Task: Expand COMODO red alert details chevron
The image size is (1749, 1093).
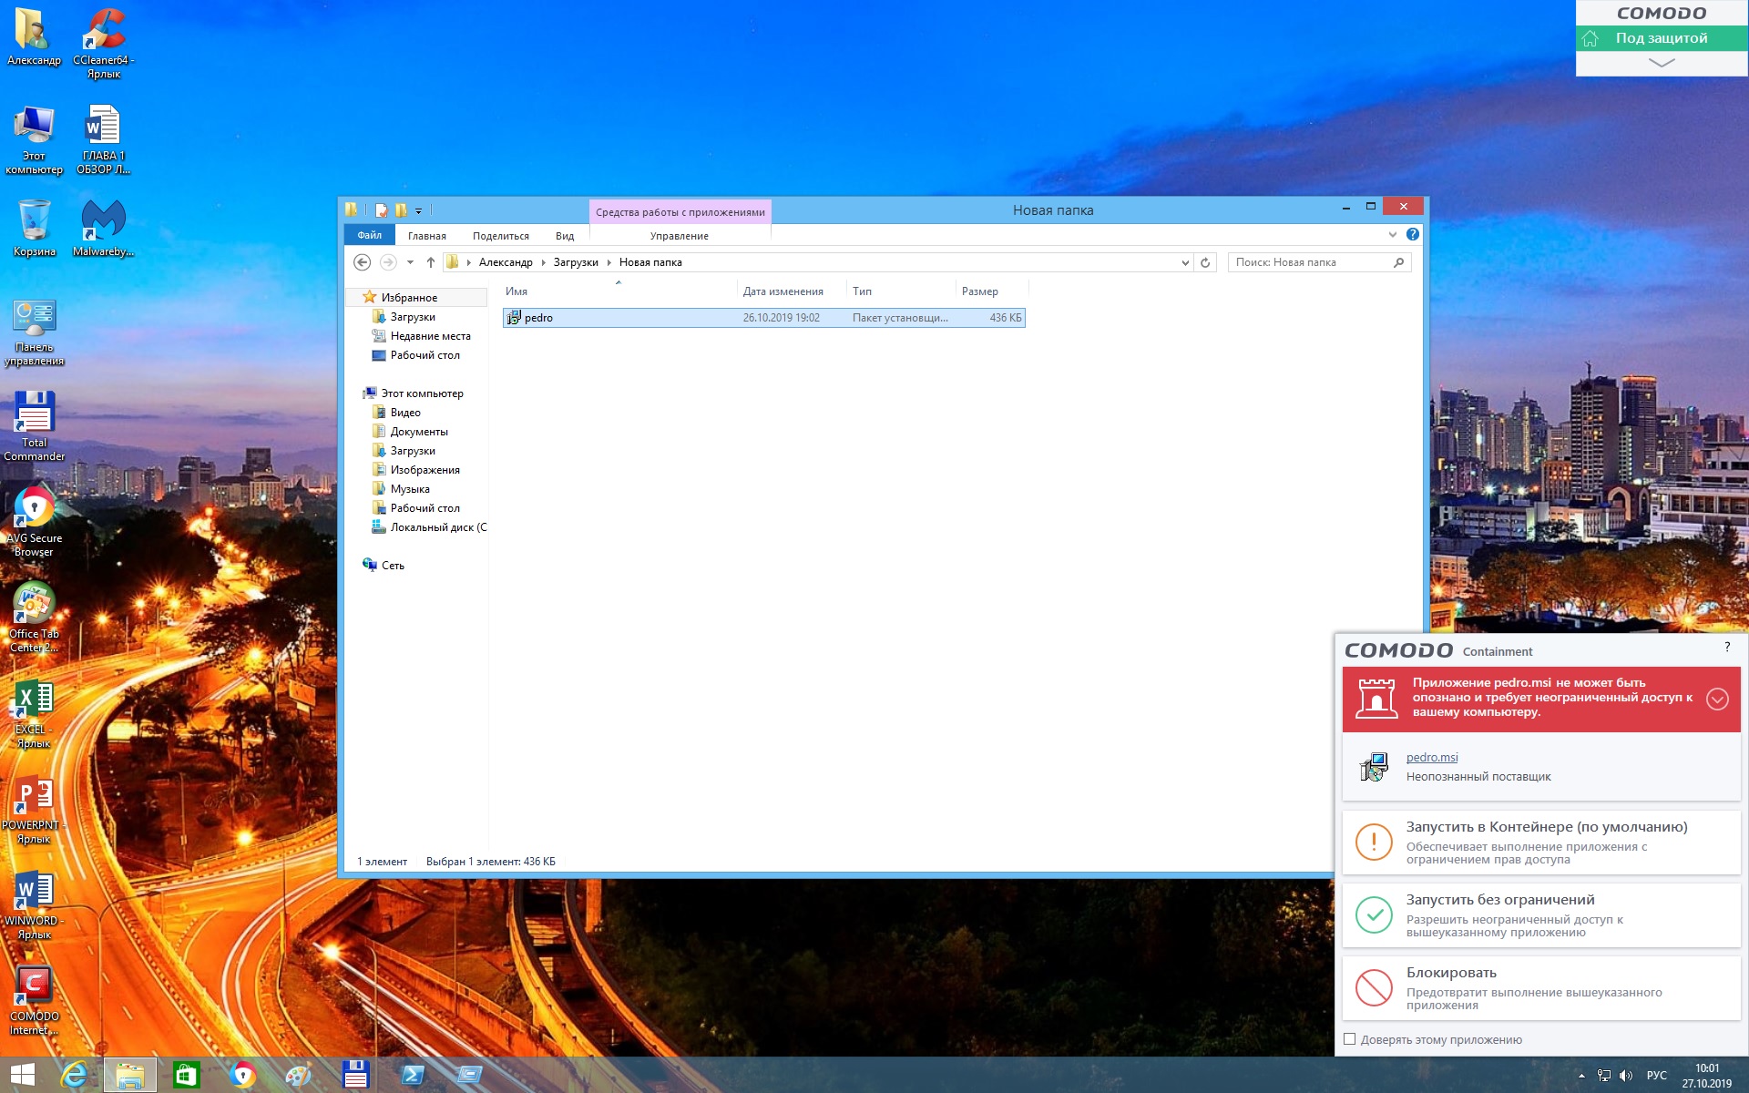Action: coord(1717,699)
